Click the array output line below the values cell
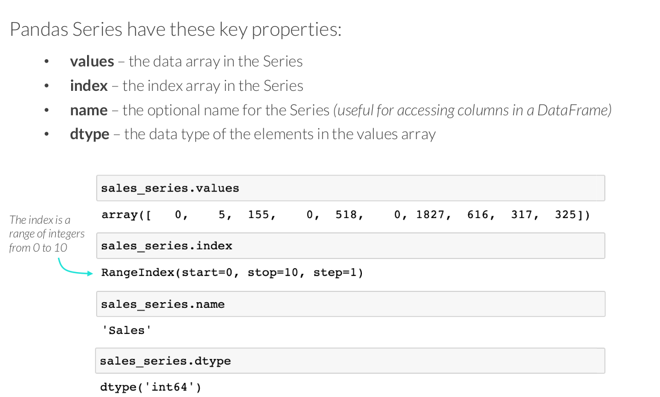 coord(345,216)
